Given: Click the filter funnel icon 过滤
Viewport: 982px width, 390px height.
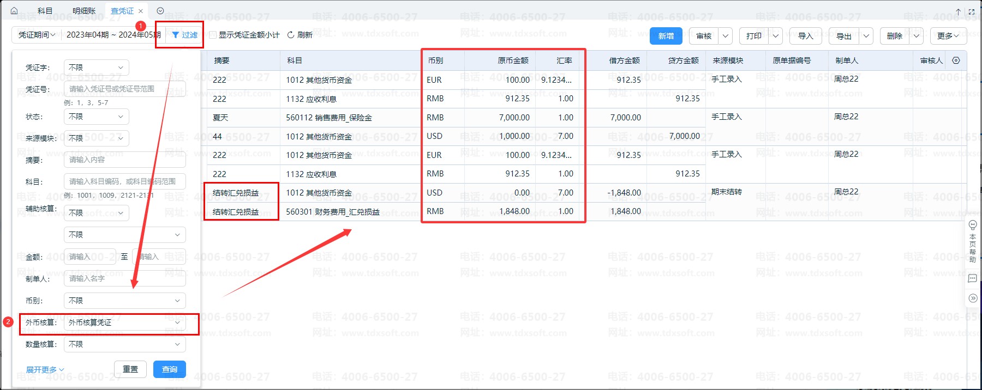Looking at the screenshot, I should (x=176, y=35).
